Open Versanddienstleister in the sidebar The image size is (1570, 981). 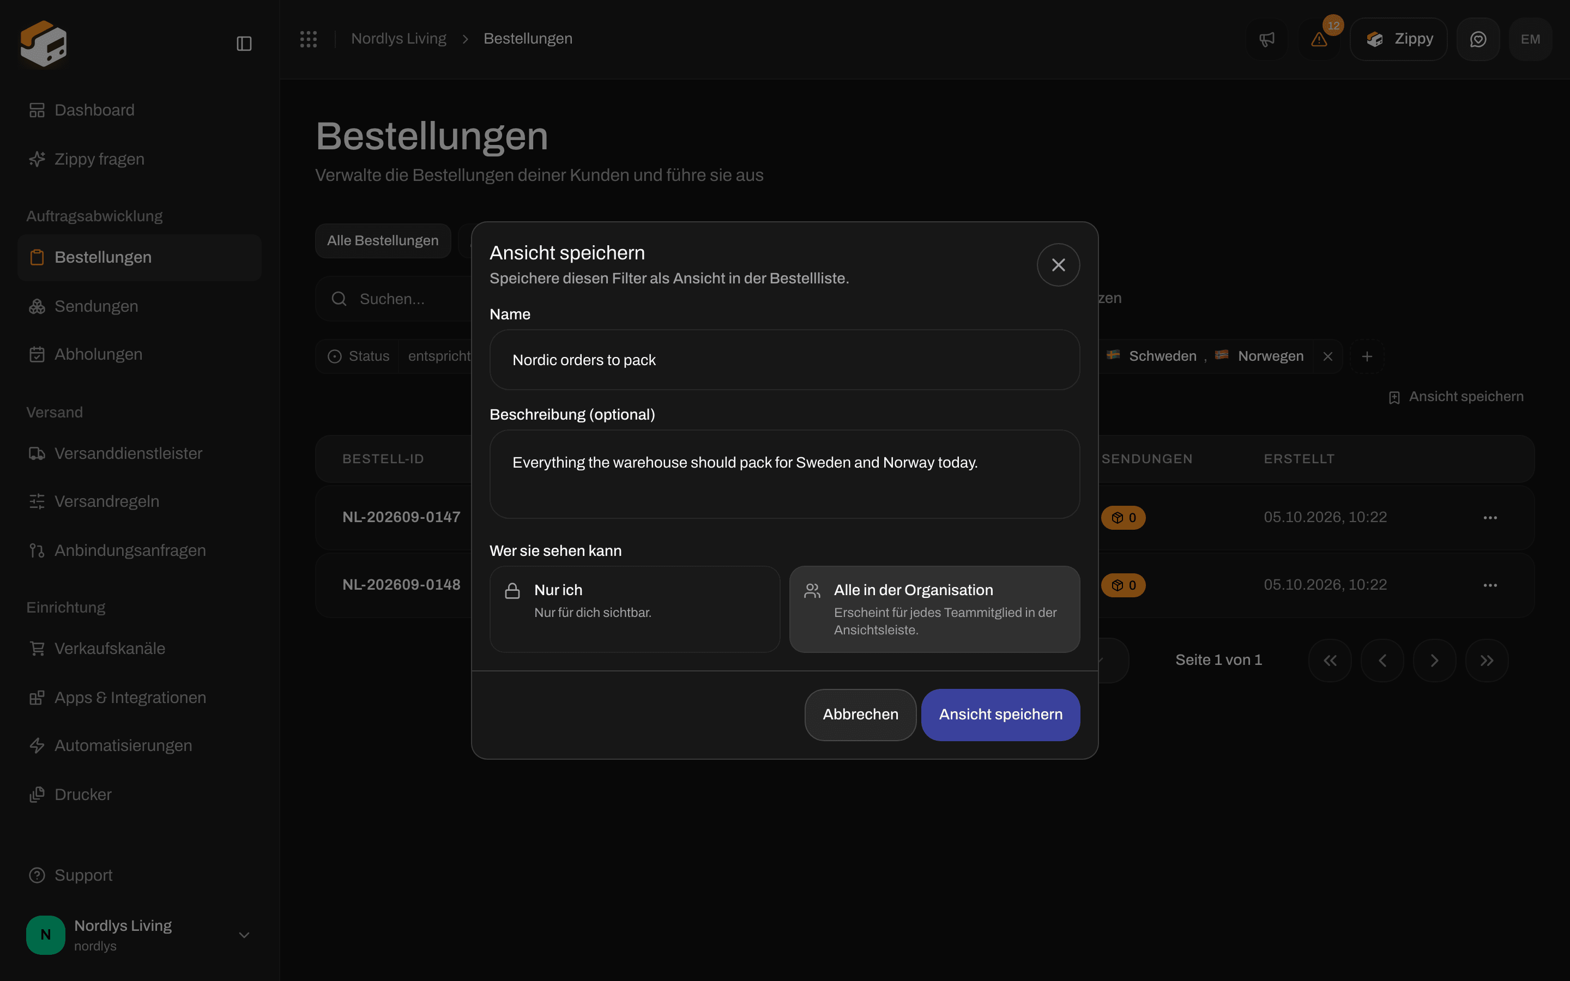(140, 453)
